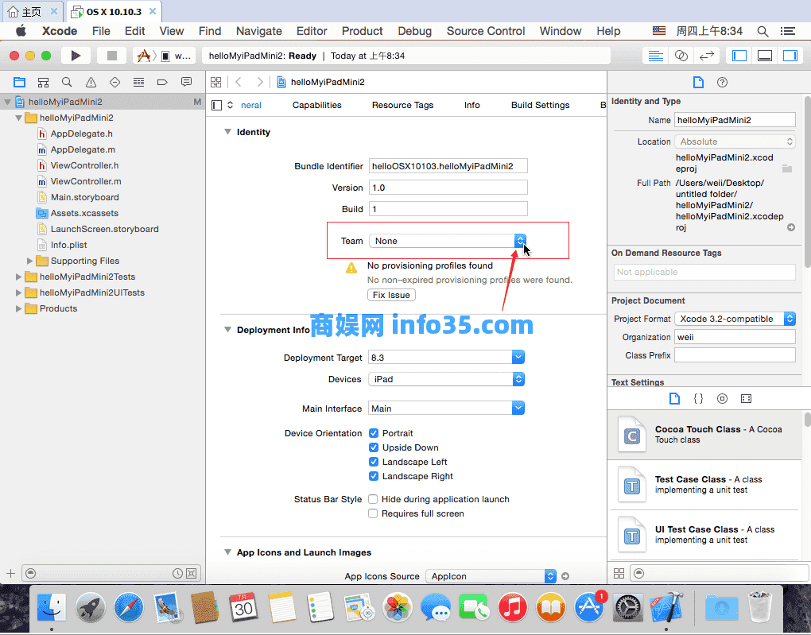Open the Navigate menu
The image size is (811, 635).
tap(259, 31)
